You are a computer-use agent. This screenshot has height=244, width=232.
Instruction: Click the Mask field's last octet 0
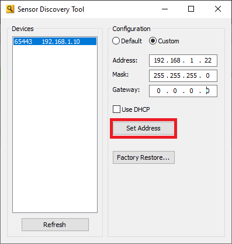pos(207,75)
